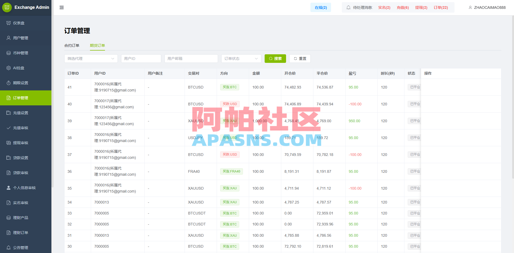Click 已平仓 status tag for order 36
Viewport: 514px width, 253px height.
click(414, 171)
